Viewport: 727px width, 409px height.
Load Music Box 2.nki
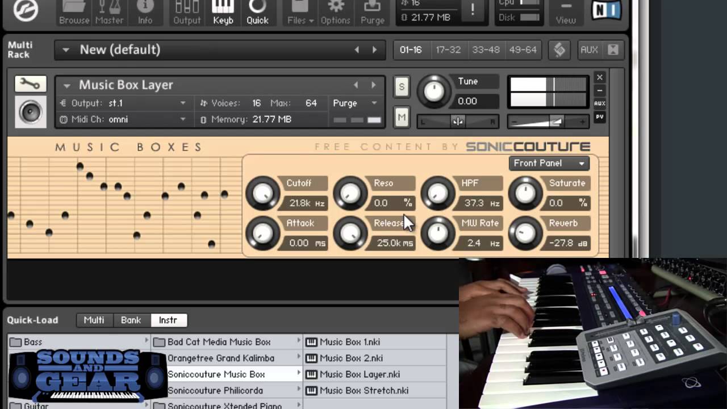375,358
